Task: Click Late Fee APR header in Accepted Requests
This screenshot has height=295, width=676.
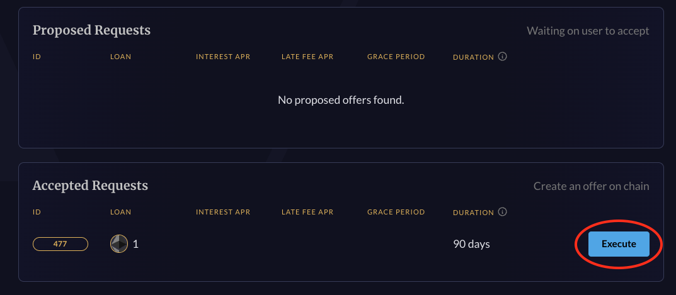Action: point(307,212)
